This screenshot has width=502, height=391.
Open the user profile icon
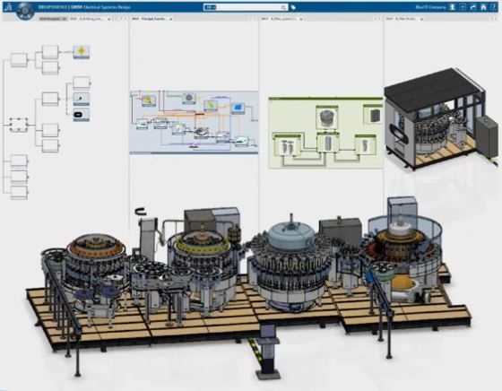tap(452, 7)
